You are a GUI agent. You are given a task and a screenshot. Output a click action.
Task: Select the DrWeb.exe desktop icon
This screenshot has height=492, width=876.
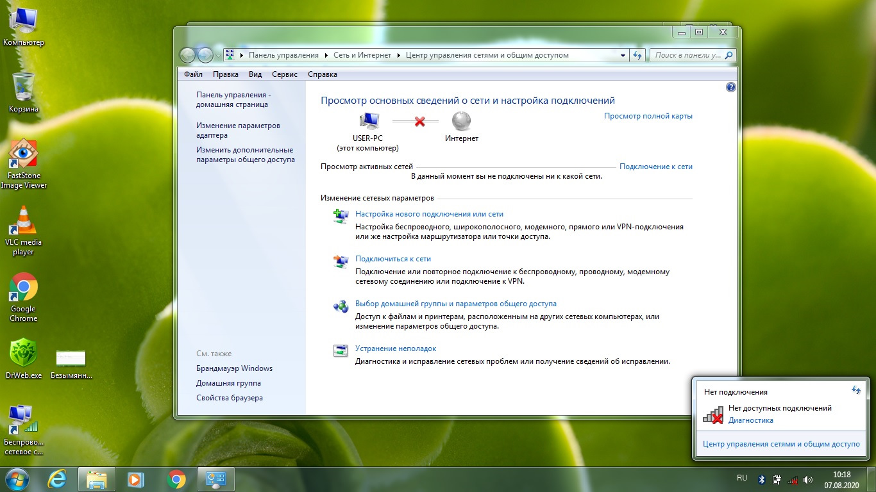23,359
